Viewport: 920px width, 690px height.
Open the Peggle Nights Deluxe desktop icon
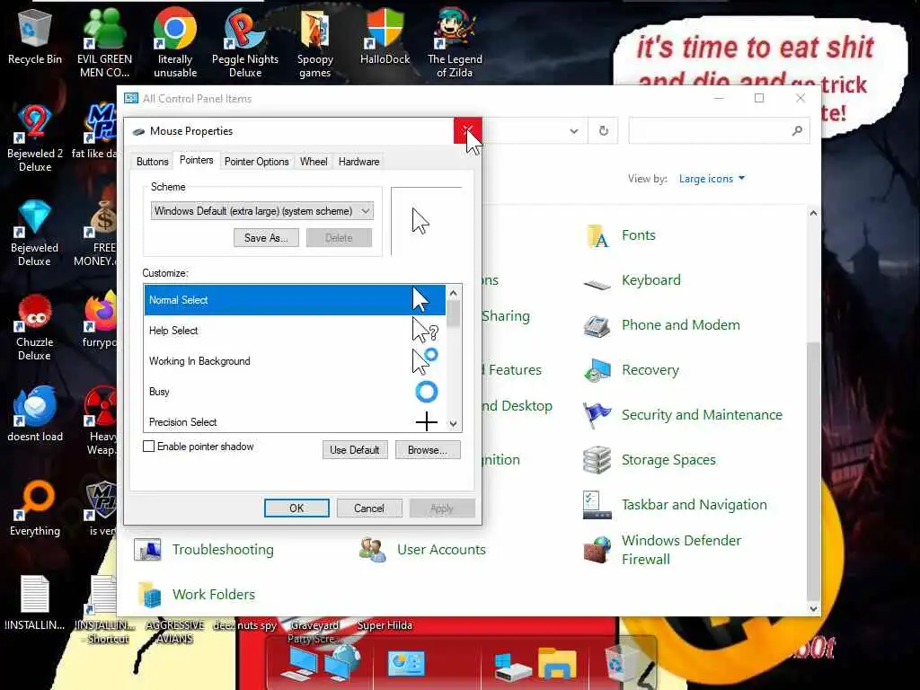tap(245, 42)
